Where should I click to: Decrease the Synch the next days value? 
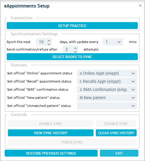[x=49, y=44]
